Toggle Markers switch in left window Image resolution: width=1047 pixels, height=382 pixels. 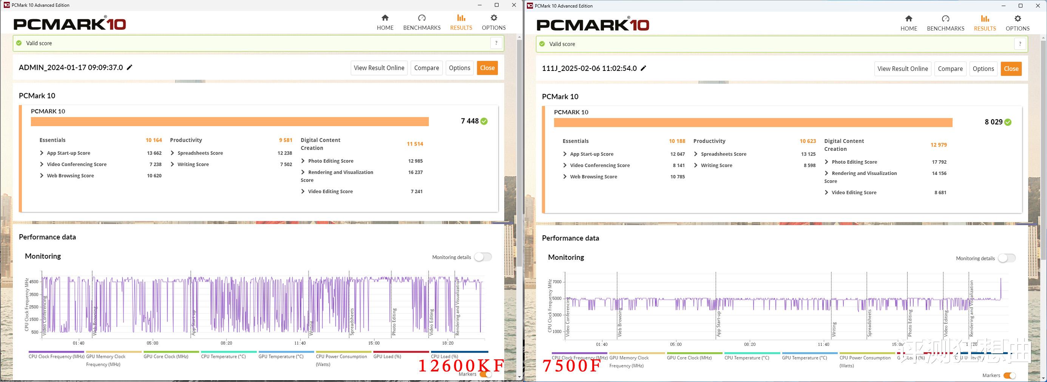point(485,374)
